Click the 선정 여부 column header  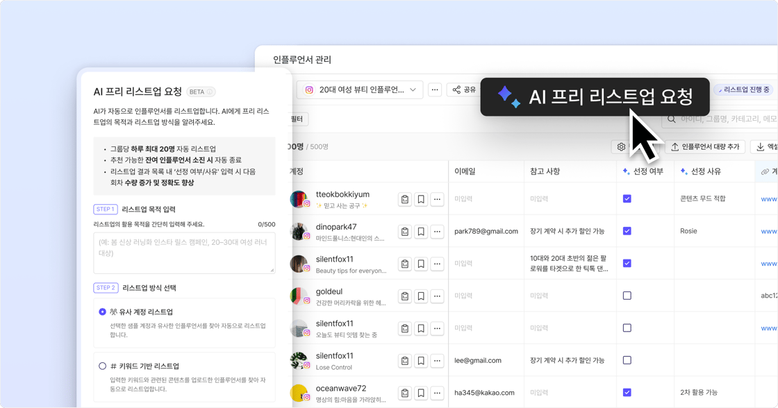(643, 171)
